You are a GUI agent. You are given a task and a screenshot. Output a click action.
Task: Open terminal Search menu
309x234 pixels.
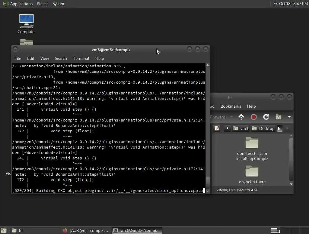coord(61,58)
